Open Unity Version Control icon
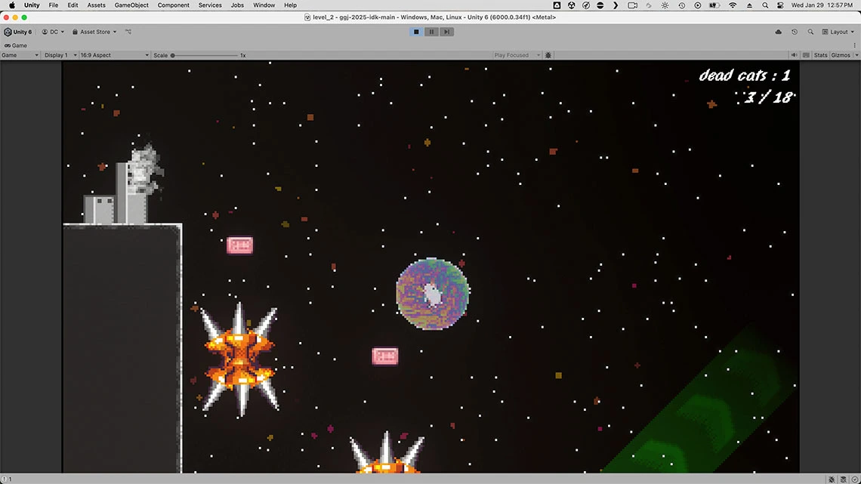 [128, 32]
